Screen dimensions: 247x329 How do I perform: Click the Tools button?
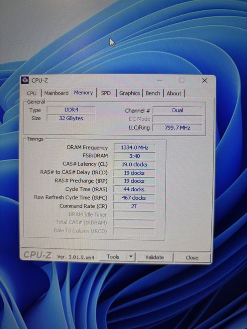tap(113, 257)
